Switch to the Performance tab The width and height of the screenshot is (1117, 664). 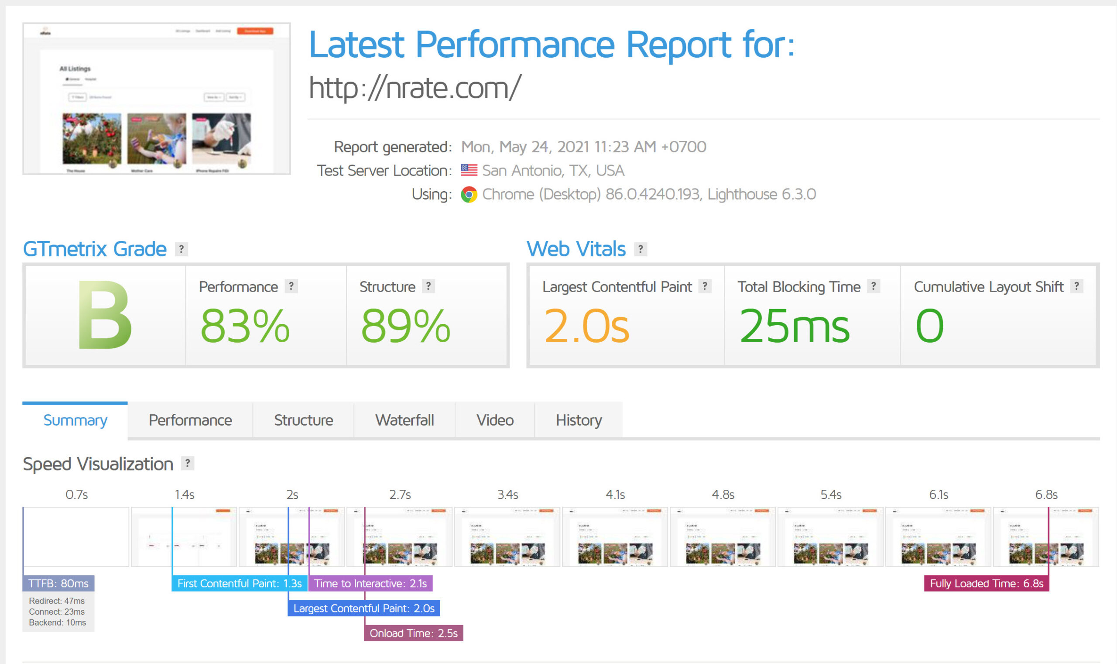click(x=190, y=420)
